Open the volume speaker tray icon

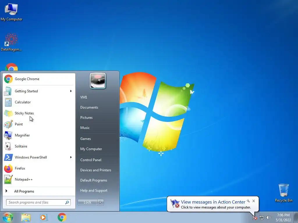(268, 218)
